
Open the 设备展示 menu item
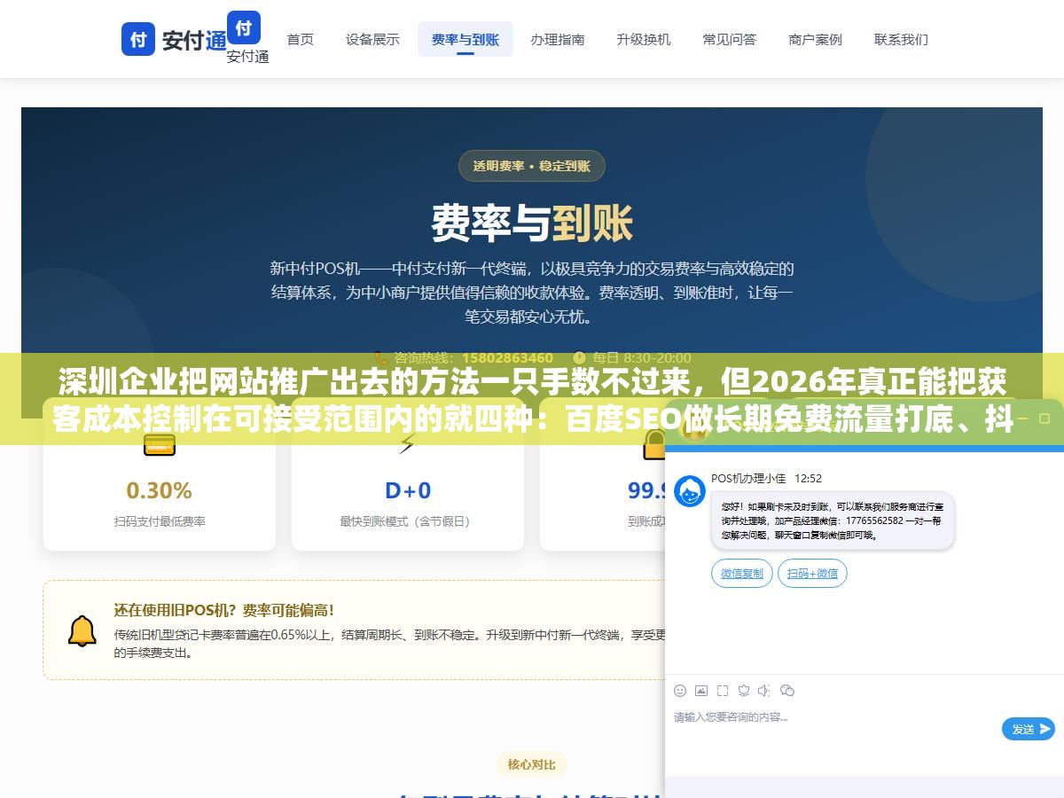coord(372,39)
